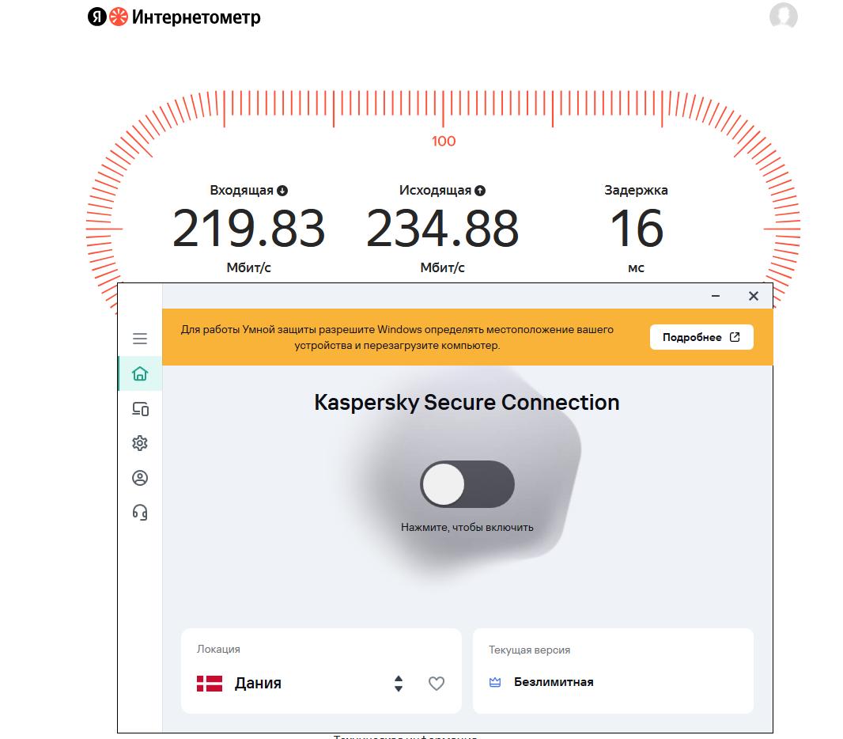Add Дания to favorites with heart icon

437,683
